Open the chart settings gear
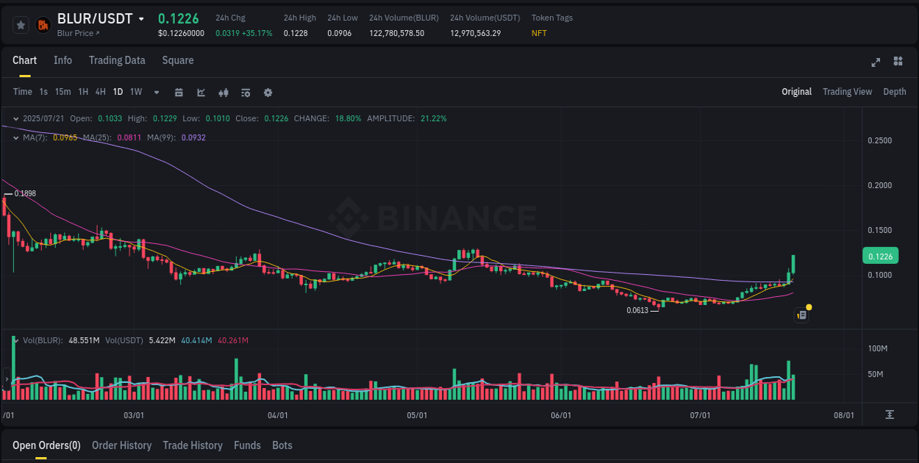 pyautogui.click(x=267, y=92)
